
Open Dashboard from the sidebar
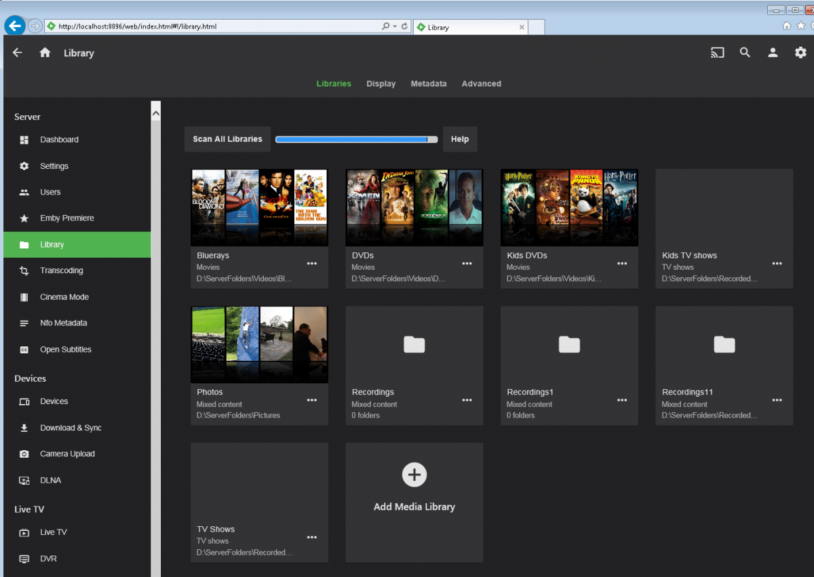(59, 140)
